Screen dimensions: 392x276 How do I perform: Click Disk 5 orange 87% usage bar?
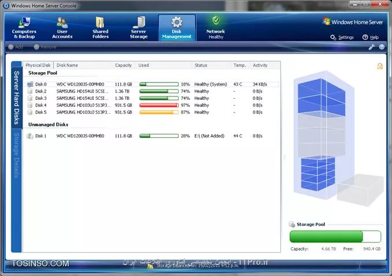point(159,113)
